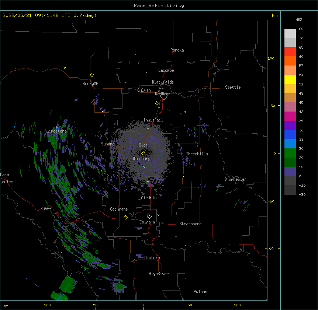The image size is (318, 310).
Task: Click the yellow diamond marker south of RedDeer
Action: pyautogui.click(x=157, y=103)
